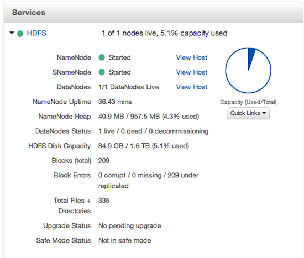Open the HDFS service link
Image resolution: width=304 pixels, height=258 pixels.
pos(36,33)
